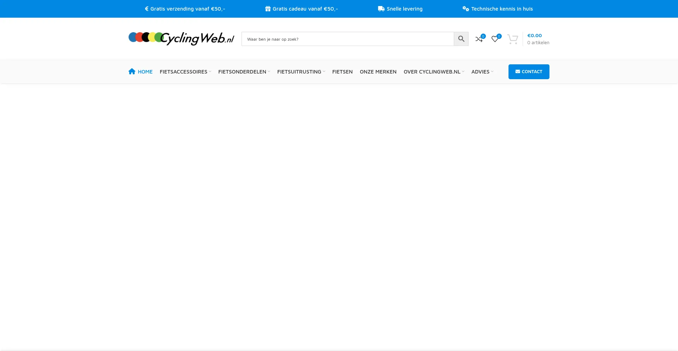Click the CyclingWeb.nl logo

[181, 39]
